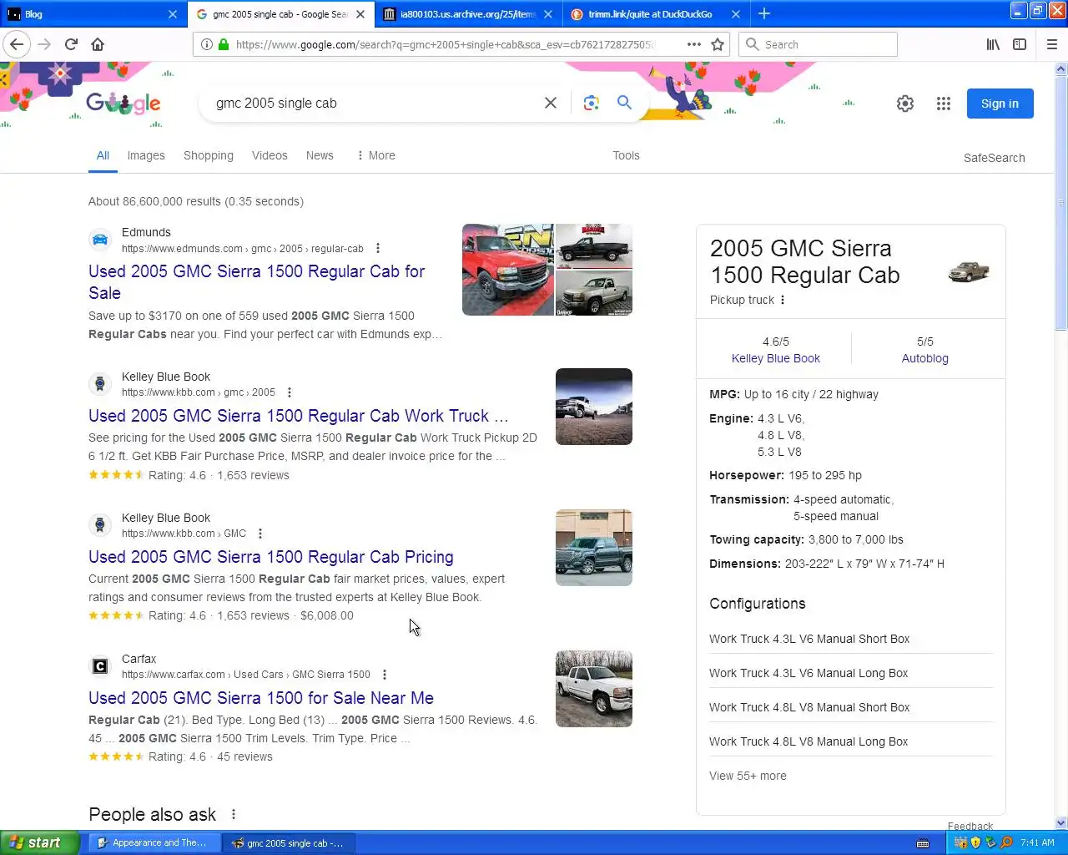The image size is (1068, 855).
Task: Select the All results tab
Action: [103, 155]
